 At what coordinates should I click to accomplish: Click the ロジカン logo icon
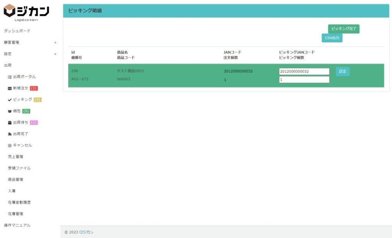(x=9, y=11)
